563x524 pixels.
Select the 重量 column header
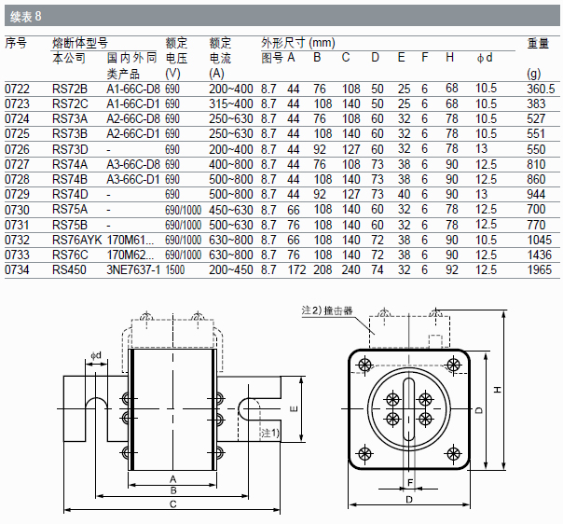tap(538, 43)
